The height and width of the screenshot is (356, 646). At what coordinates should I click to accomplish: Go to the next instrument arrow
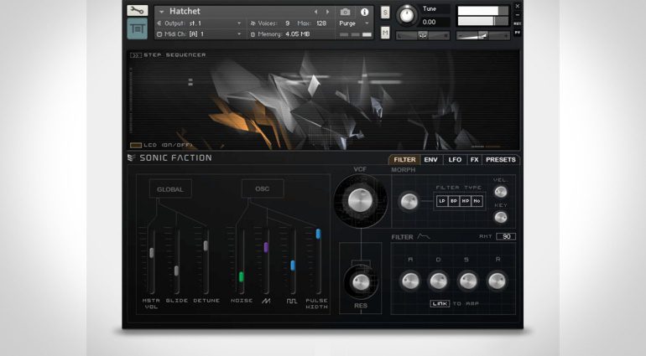tap(326, 12)
